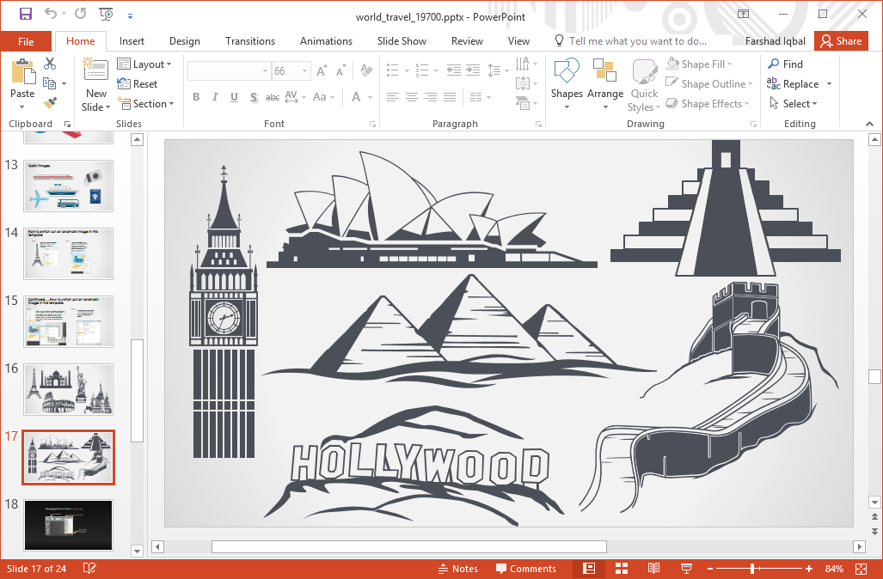Click the zoom slider handle
The width and height of the screenshot is (883, 579).
pos(752,569)
